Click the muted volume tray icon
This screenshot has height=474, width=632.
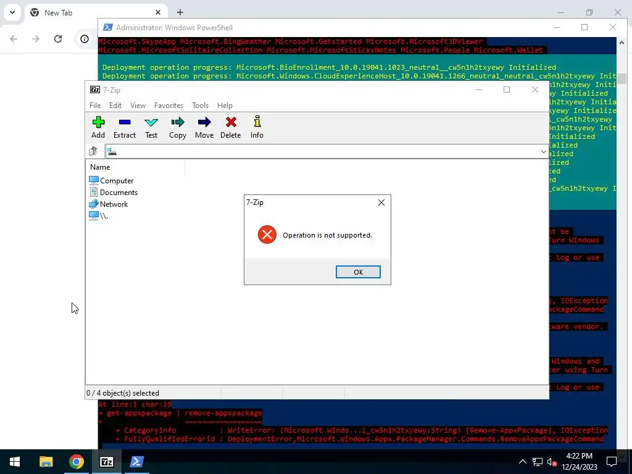click(x=552, y=462)
